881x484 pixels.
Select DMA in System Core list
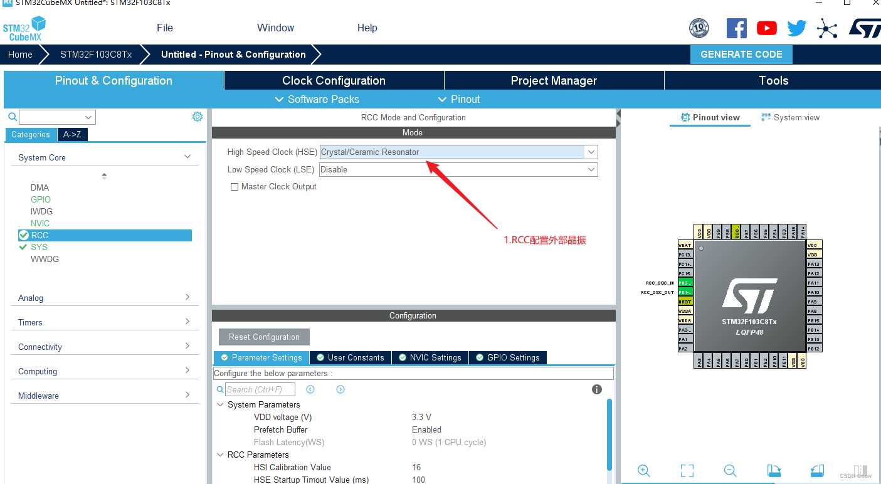point(40,187)
